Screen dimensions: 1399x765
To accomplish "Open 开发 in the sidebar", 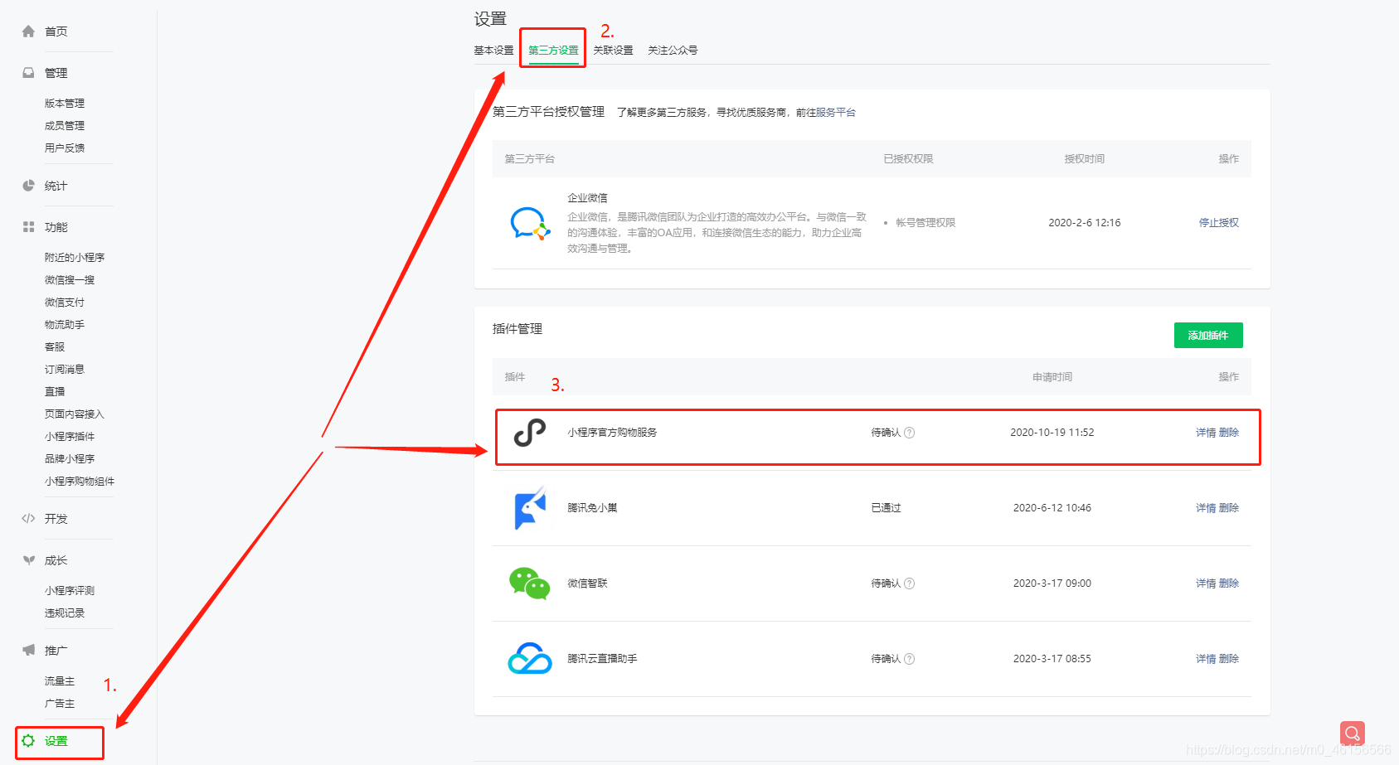I will pos(56,519).
